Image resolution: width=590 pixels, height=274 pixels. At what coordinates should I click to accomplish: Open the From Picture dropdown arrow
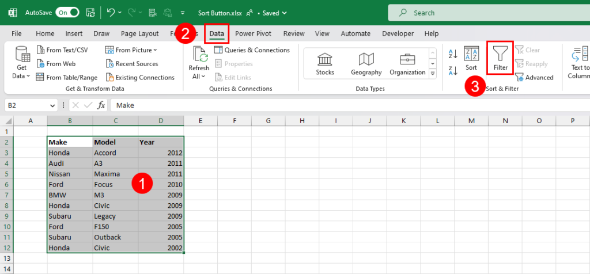[156, 50]
